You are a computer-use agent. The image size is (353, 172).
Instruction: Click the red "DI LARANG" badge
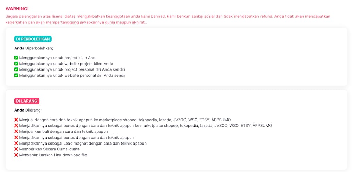click(27, 101)
